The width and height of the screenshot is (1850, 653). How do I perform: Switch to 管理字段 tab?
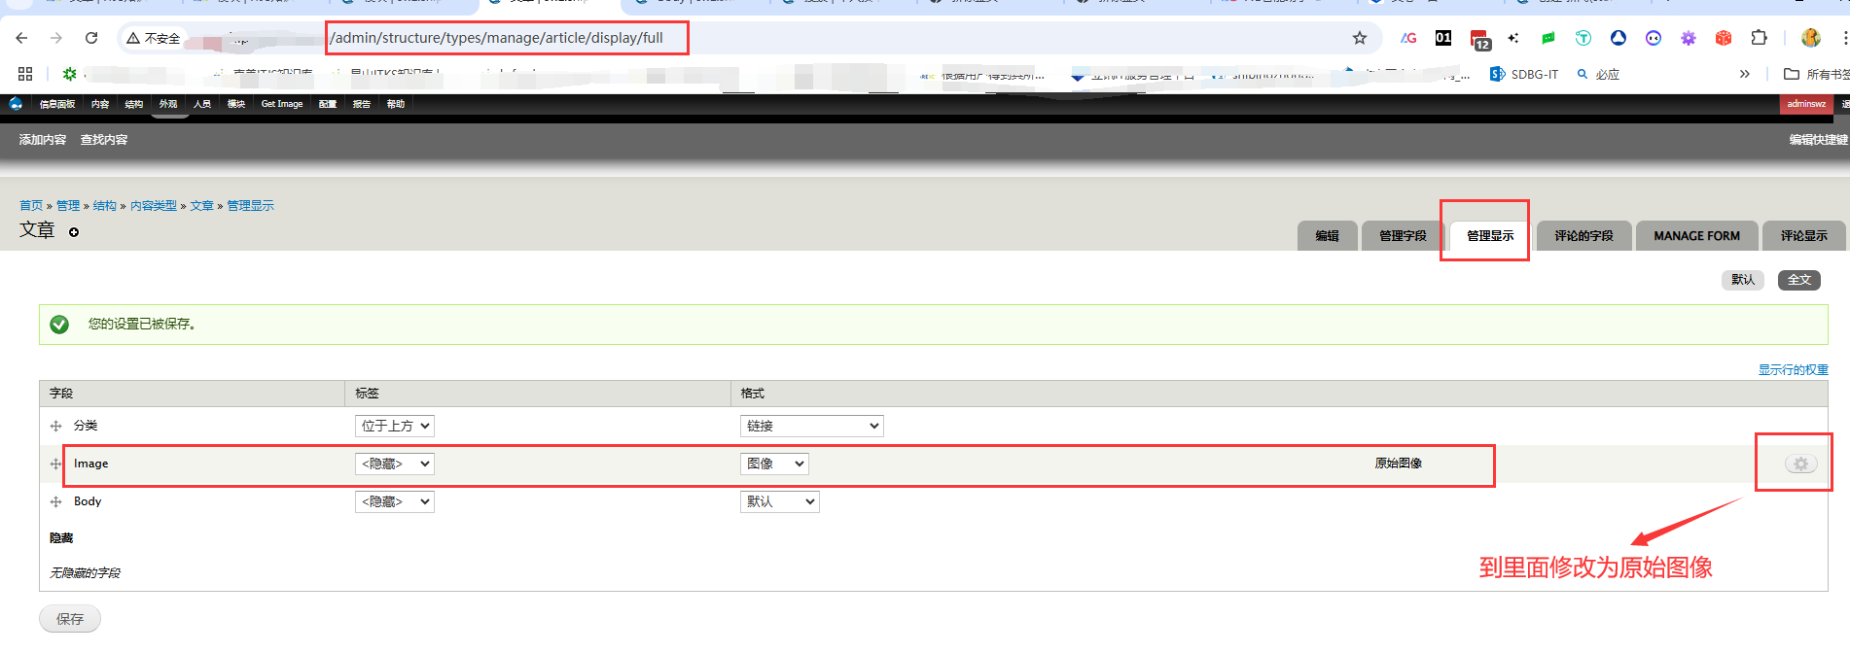(1402, 236)
